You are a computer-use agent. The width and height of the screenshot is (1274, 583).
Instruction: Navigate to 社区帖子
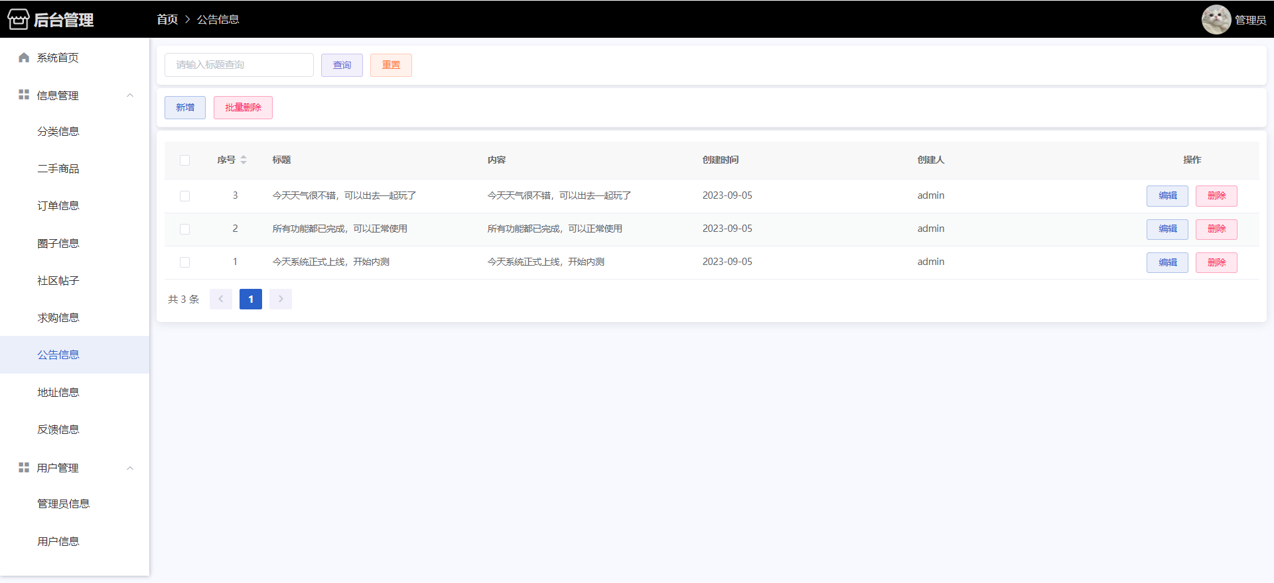74,280
